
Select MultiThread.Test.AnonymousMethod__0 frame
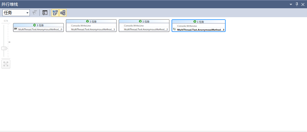[x=40, y=30]
